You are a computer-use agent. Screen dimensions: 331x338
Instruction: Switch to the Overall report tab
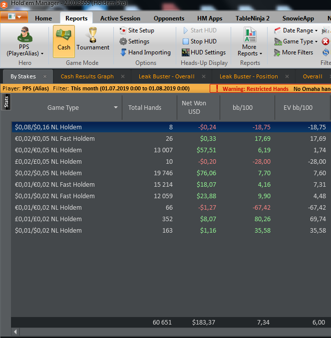coord(313,76)
